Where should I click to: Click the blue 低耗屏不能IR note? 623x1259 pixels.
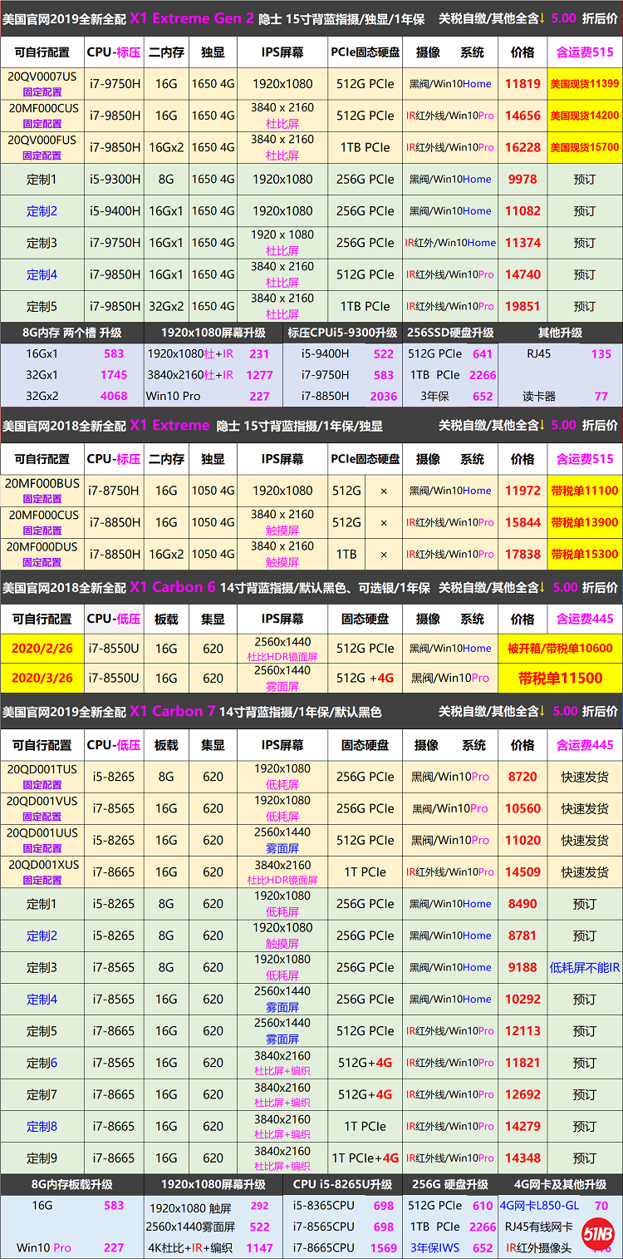[x=585, y=967]
